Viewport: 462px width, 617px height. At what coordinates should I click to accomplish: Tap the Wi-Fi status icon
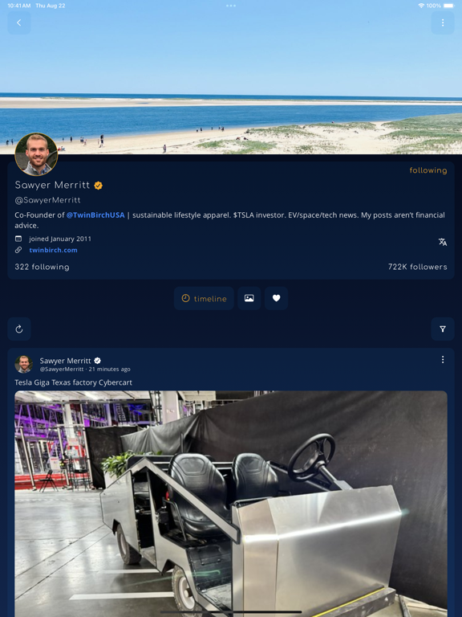[421, 6]
